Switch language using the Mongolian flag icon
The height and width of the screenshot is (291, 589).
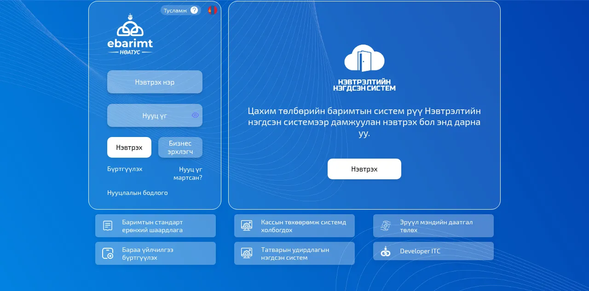pos(212,10)
